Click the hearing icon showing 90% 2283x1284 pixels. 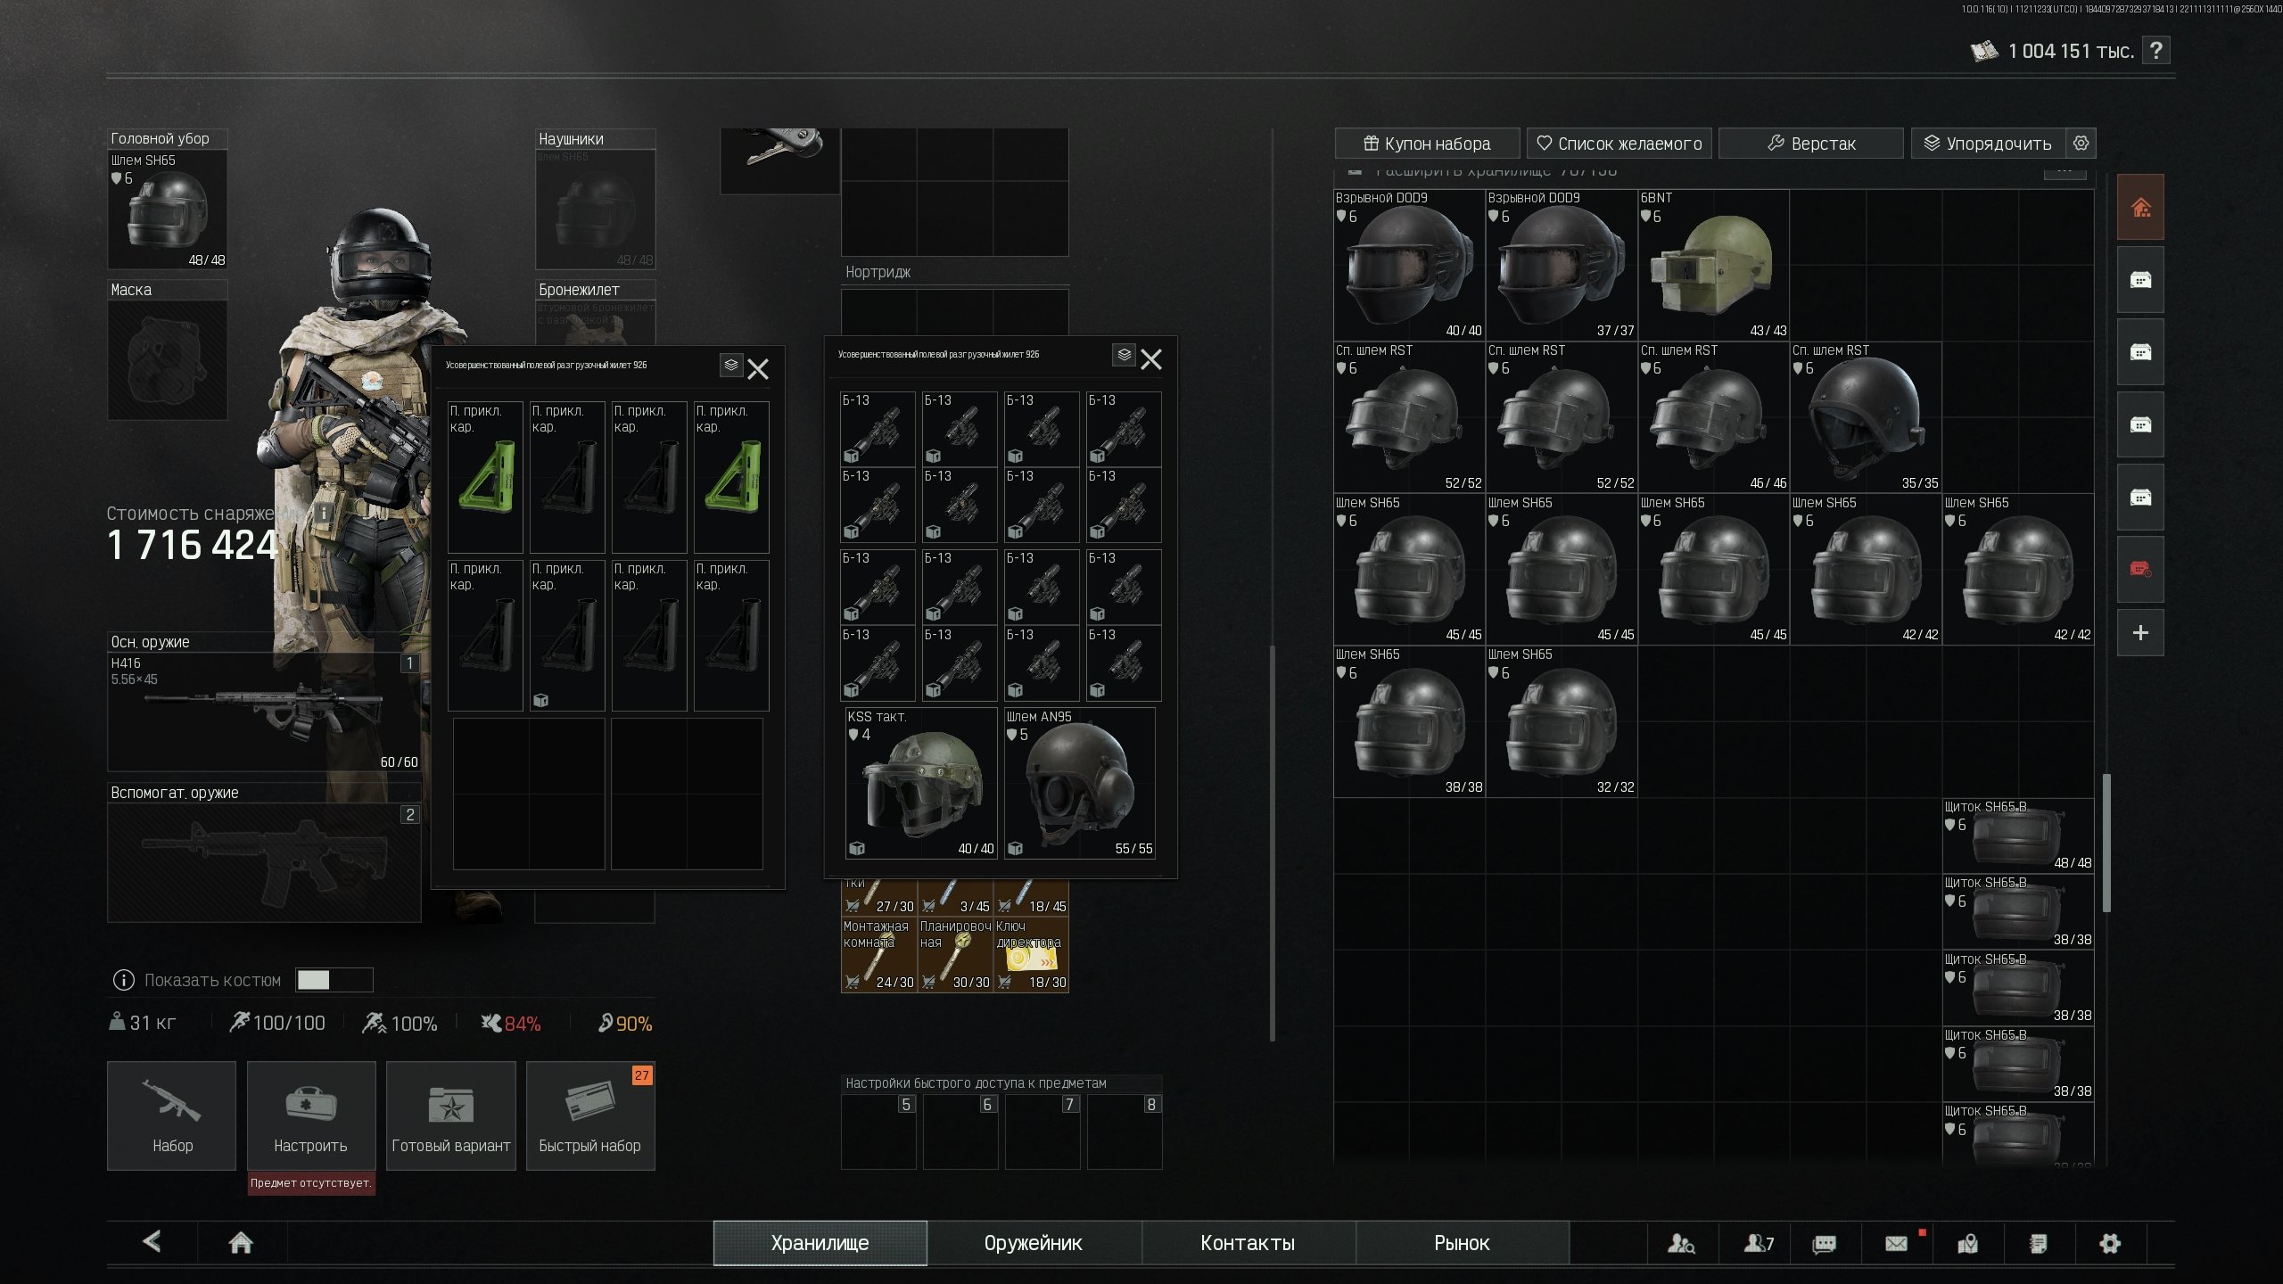[606, 1023]
